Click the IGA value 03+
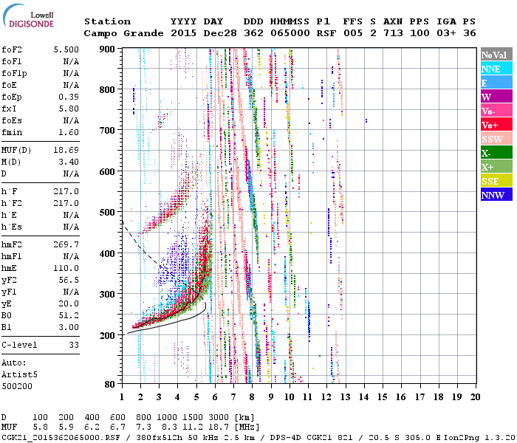 point(446,33)
